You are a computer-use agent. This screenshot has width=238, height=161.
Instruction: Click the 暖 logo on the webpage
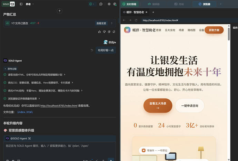(127, 30)
